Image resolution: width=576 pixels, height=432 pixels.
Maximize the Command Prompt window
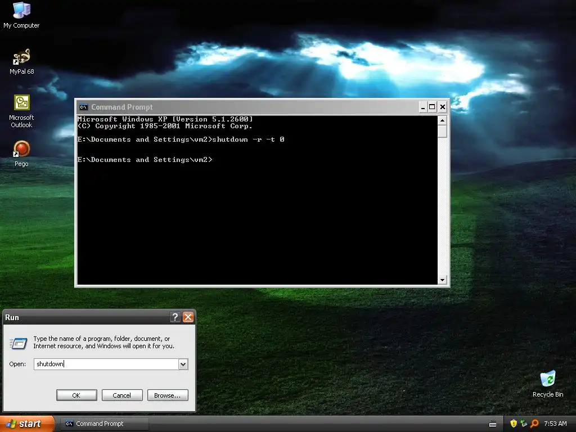tap(433, 107)
